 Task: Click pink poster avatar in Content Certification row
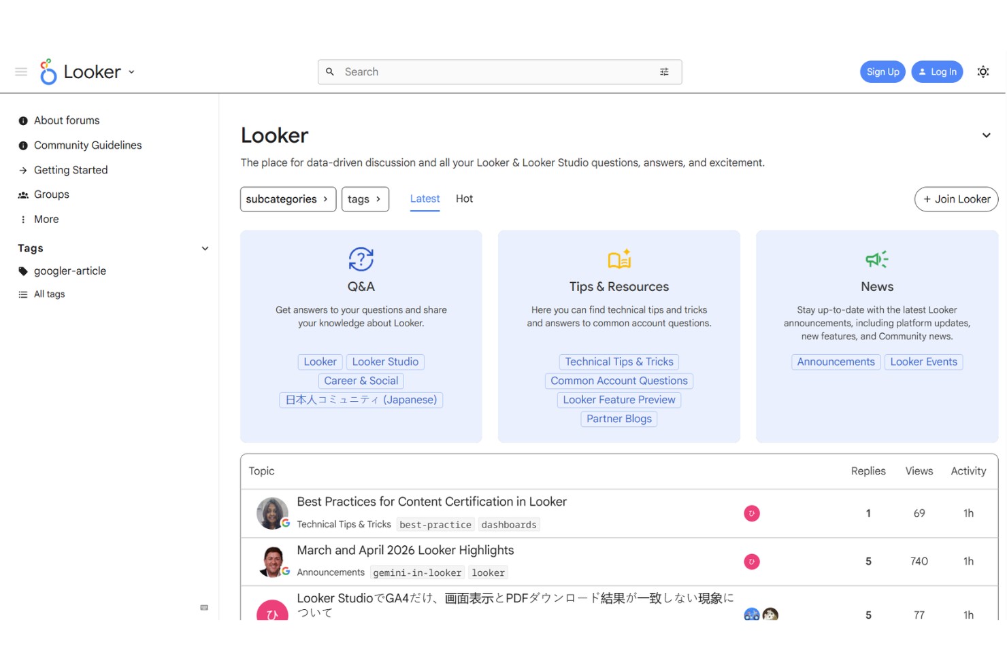[751, 513]
